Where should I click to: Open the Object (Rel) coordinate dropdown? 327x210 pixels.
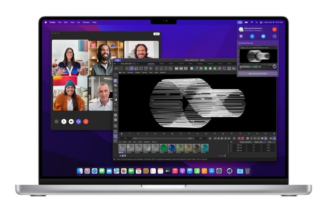pos(260,142)
